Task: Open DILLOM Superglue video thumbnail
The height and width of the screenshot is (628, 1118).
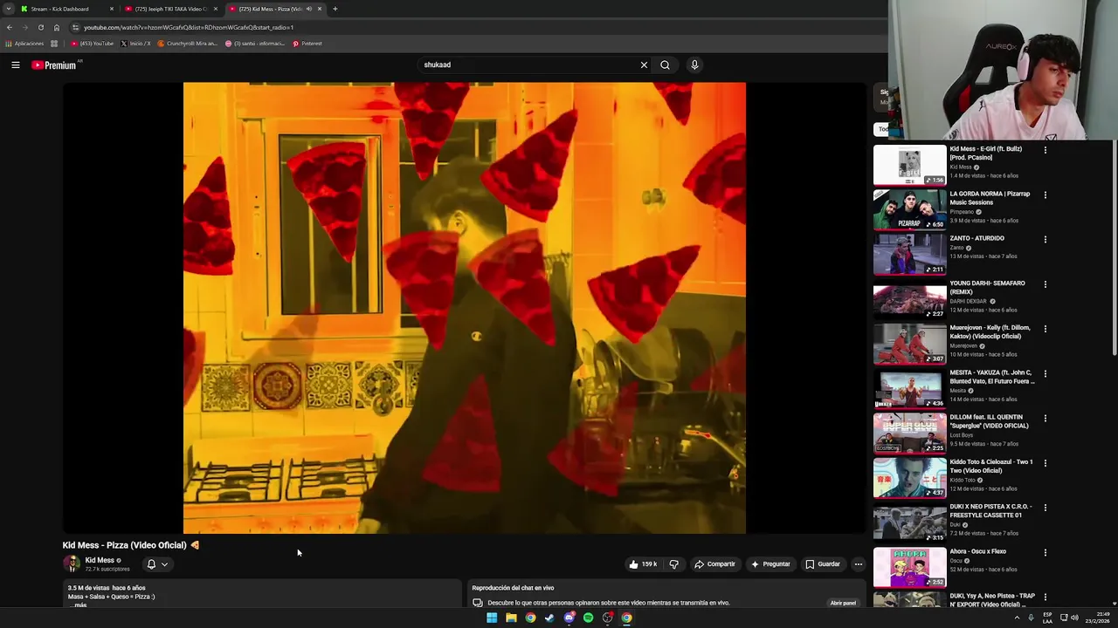Action: point(909,433)
